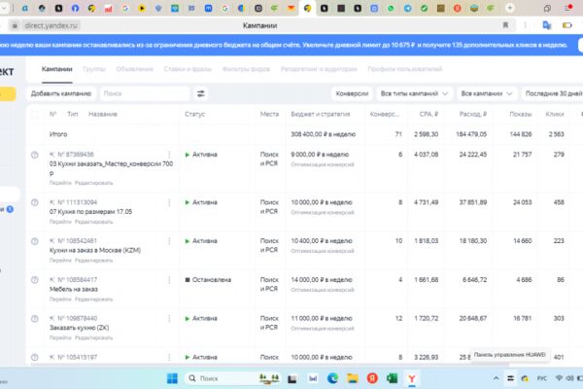Click round icon left of campaign №108542461
Image resolution: width=583 pixels, height=389 pixels.
click(35, 241)
